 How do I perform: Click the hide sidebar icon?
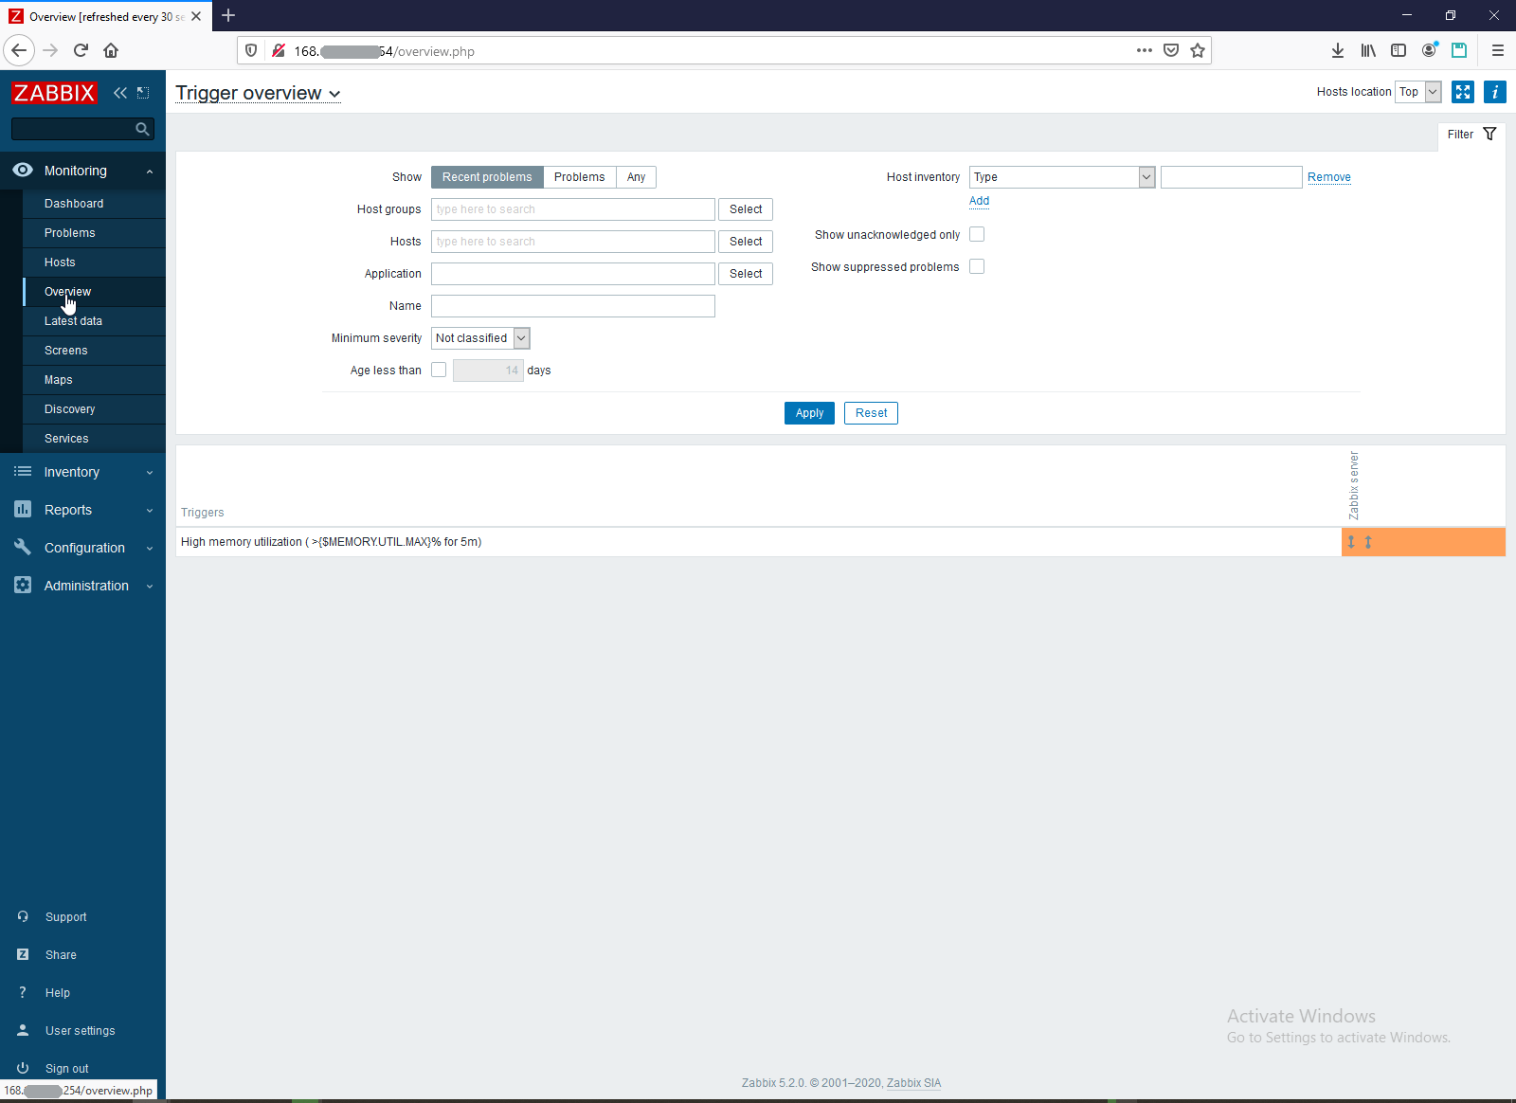[143, 93]
